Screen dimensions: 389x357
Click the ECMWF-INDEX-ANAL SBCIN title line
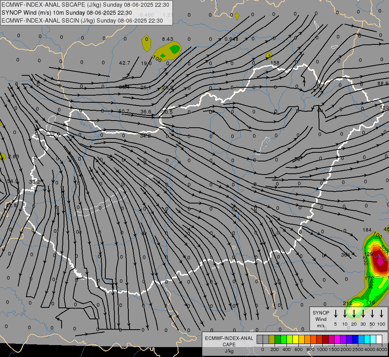(x=82, y=21)
